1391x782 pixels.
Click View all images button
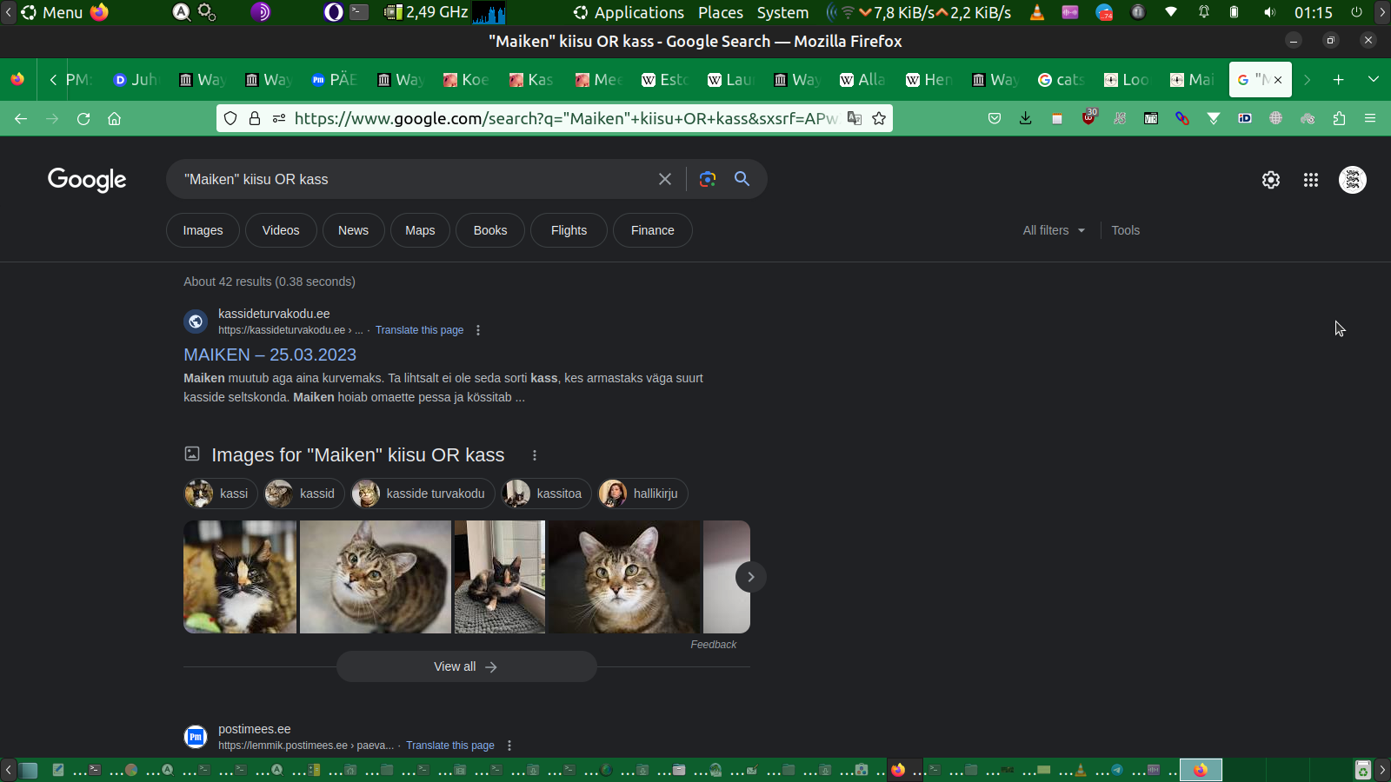[x=466, y=666]
